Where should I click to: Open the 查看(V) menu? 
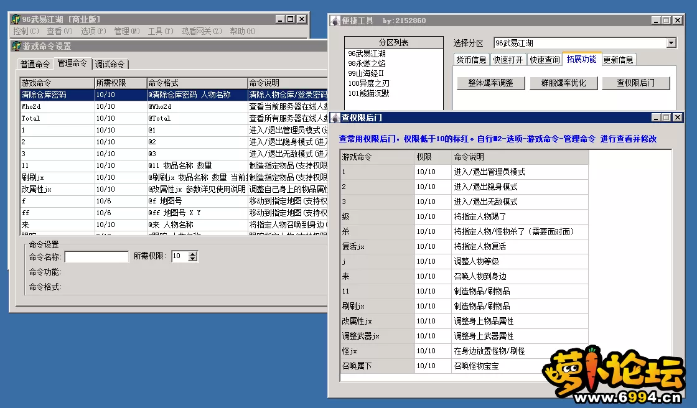tap(60, 31)
